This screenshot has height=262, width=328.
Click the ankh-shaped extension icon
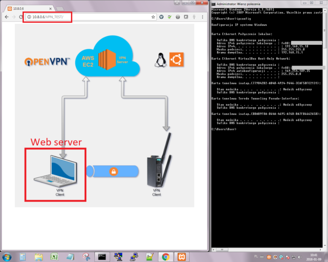pyautogui.click(x=194, y=17)
